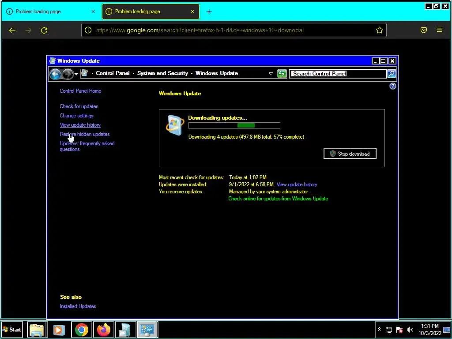Switch to Firefox in the taskbar
Viewport: 452px width, 339px height.
[104, 330]
